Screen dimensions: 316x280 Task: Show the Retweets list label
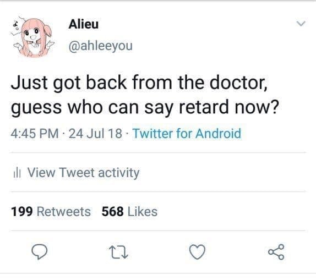click(x=64, y=211)
